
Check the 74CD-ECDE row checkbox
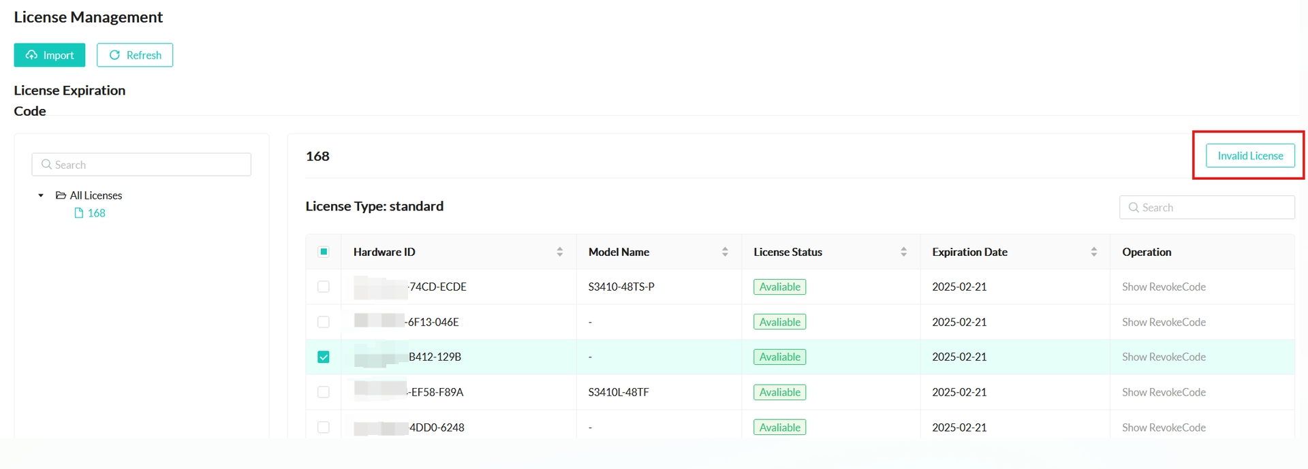coord(324,287)
